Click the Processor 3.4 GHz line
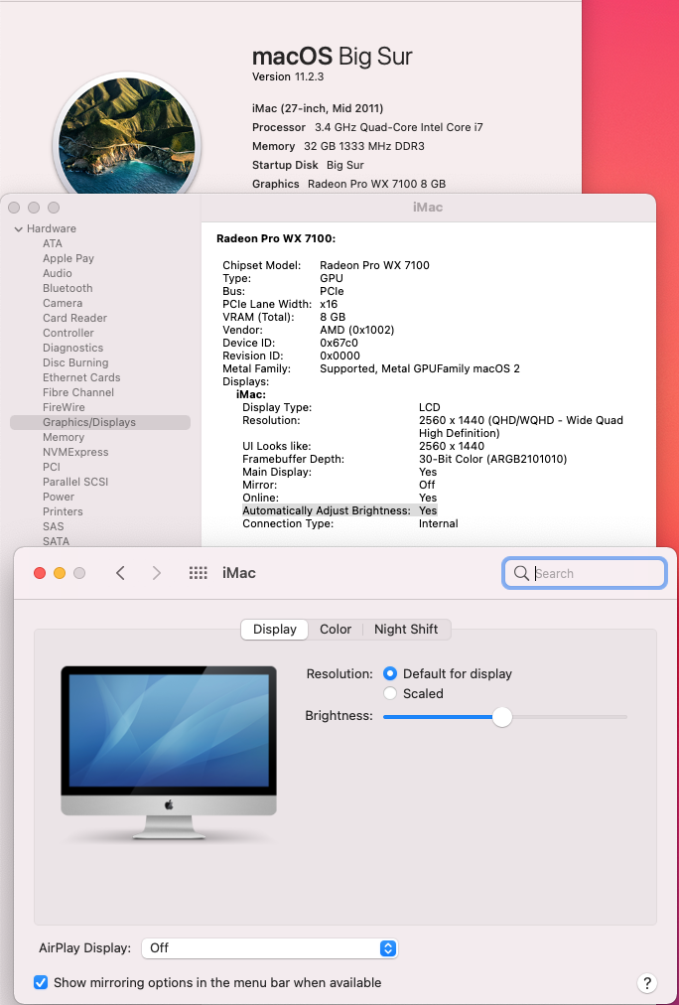 367,127
